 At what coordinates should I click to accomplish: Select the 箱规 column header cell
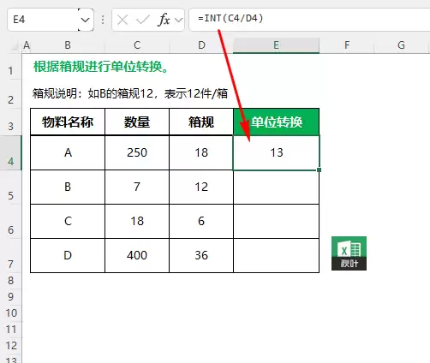tap(201, 122)
